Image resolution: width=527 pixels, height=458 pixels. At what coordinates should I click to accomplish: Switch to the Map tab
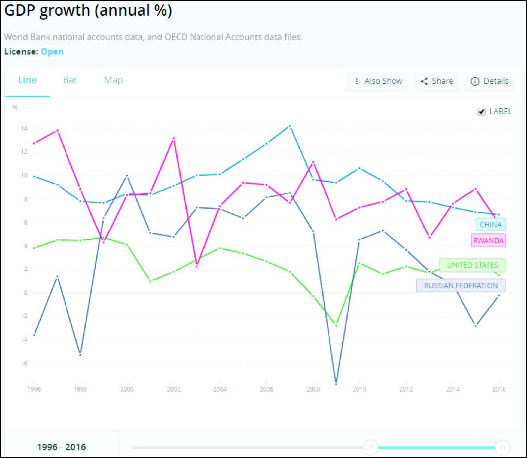tap(114, 80)
